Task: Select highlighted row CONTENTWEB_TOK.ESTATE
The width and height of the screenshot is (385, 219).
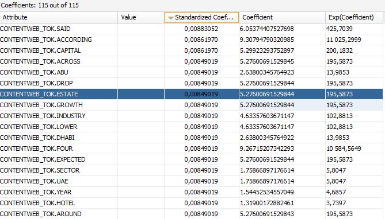Action: (191, 94)
